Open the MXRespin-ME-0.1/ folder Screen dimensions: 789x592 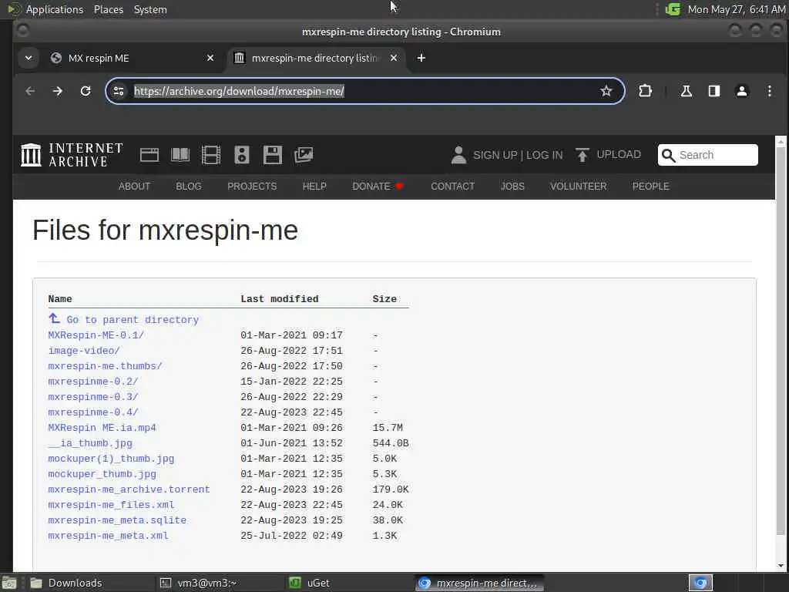(96, 335)
